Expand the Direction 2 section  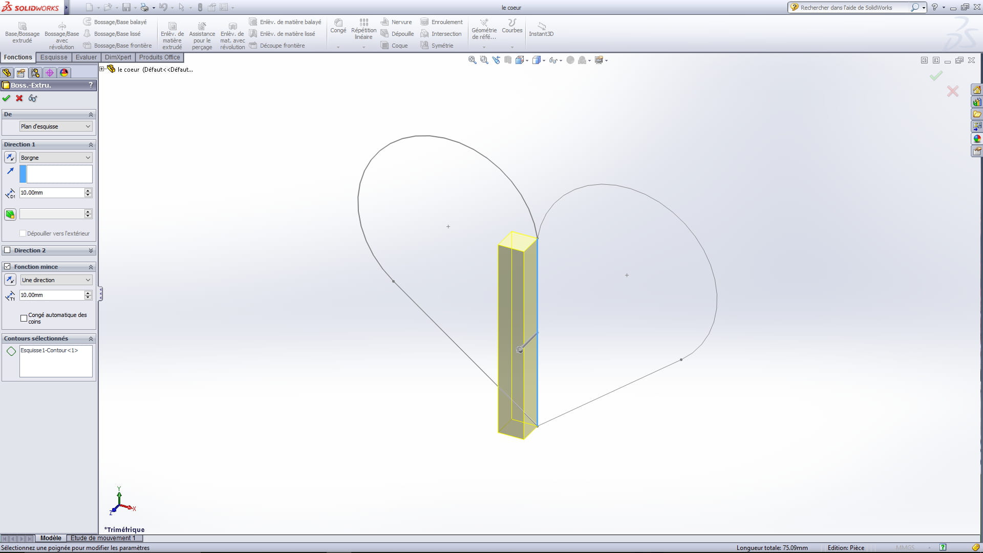tap(91, 250)
